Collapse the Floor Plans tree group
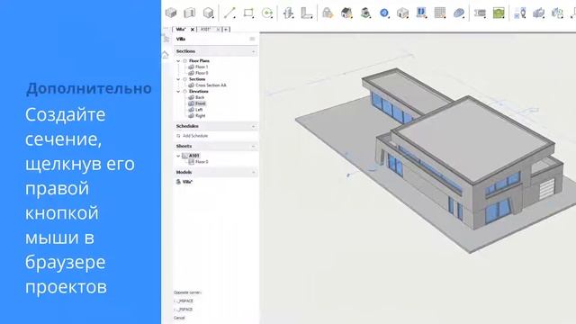Viewport: 576px width, 324px height. pos(178,61)
